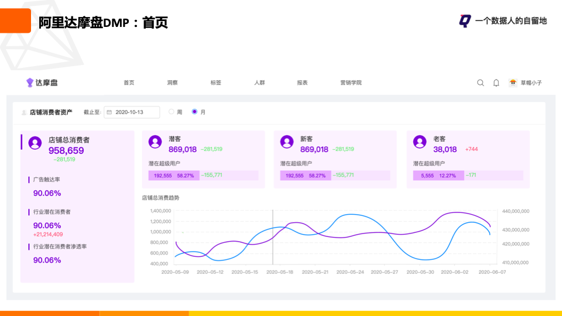Image resolution: width=562 pixels, height=316 pixels.
Task: Click the person icon beside 店铺消费者资产
Action: pyautogui.click(x=24, y=112)
